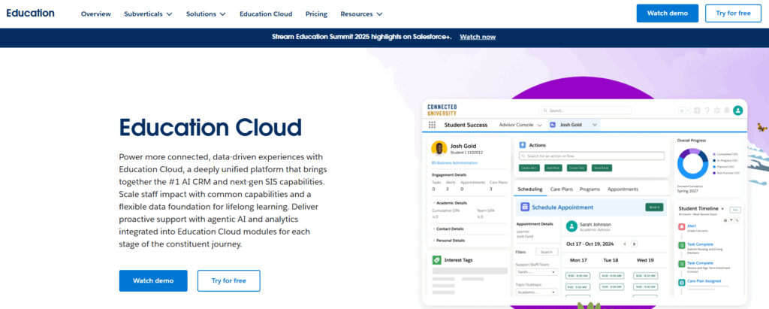The width and height of the screenshot is (769, 309).
Task: Open the Resources dropdown menu
Action: [x=361, y=14]
